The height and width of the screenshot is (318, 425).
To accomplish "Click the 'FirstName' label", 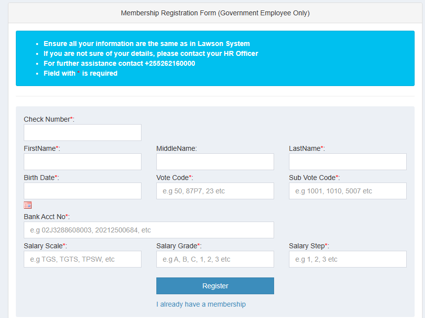I will (42, 148).
